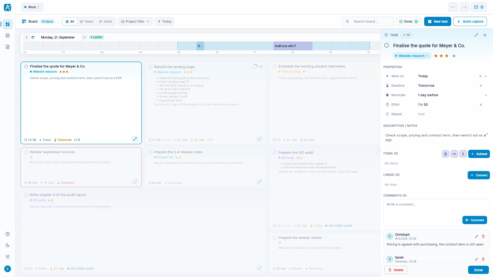The width and height of the screenshot is (493, 277).
Task: Pause the task with pause icon
Action: 454,56
